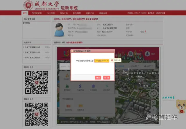Click the compass dial on the map
Viewport: 186px width, 129px height.
coord(153,94)
